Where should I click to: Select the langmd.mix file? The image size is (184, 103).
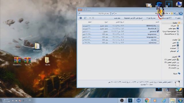pyautogui.click(x=121, y=34)
